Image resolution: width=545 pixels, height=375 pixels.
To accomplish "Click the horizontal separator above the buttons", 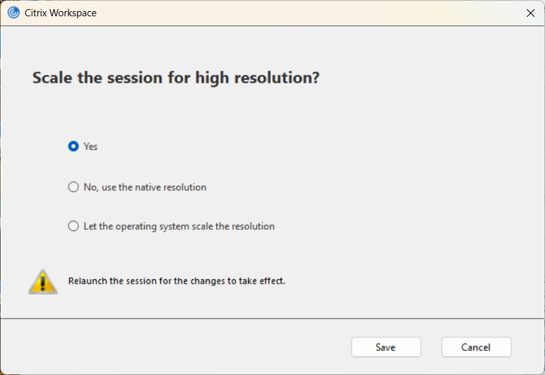I will tap(272, 318).
